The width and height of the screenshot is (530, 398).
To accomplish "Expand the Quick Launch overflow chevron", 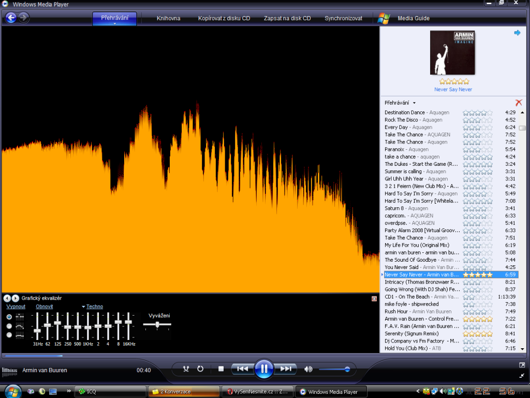I will click(69, 391).
